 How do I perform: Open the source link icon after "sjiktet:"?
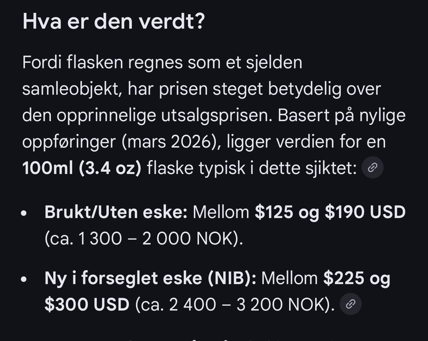pos(373,167)
